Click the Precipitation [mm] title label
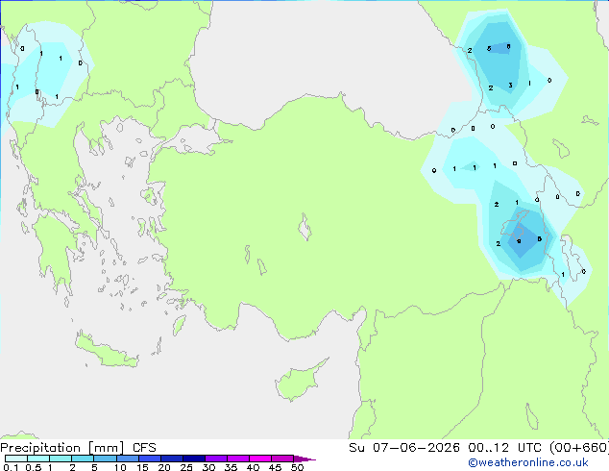Image resolution: width=609 pixels, height=471 pixels. (62, 448)
